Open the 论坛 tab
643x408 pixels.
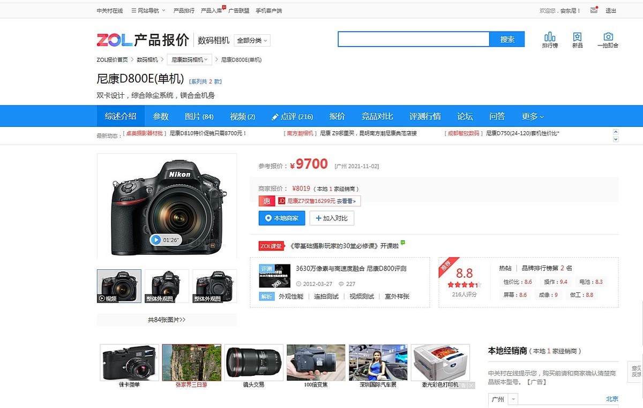[465, 116]
